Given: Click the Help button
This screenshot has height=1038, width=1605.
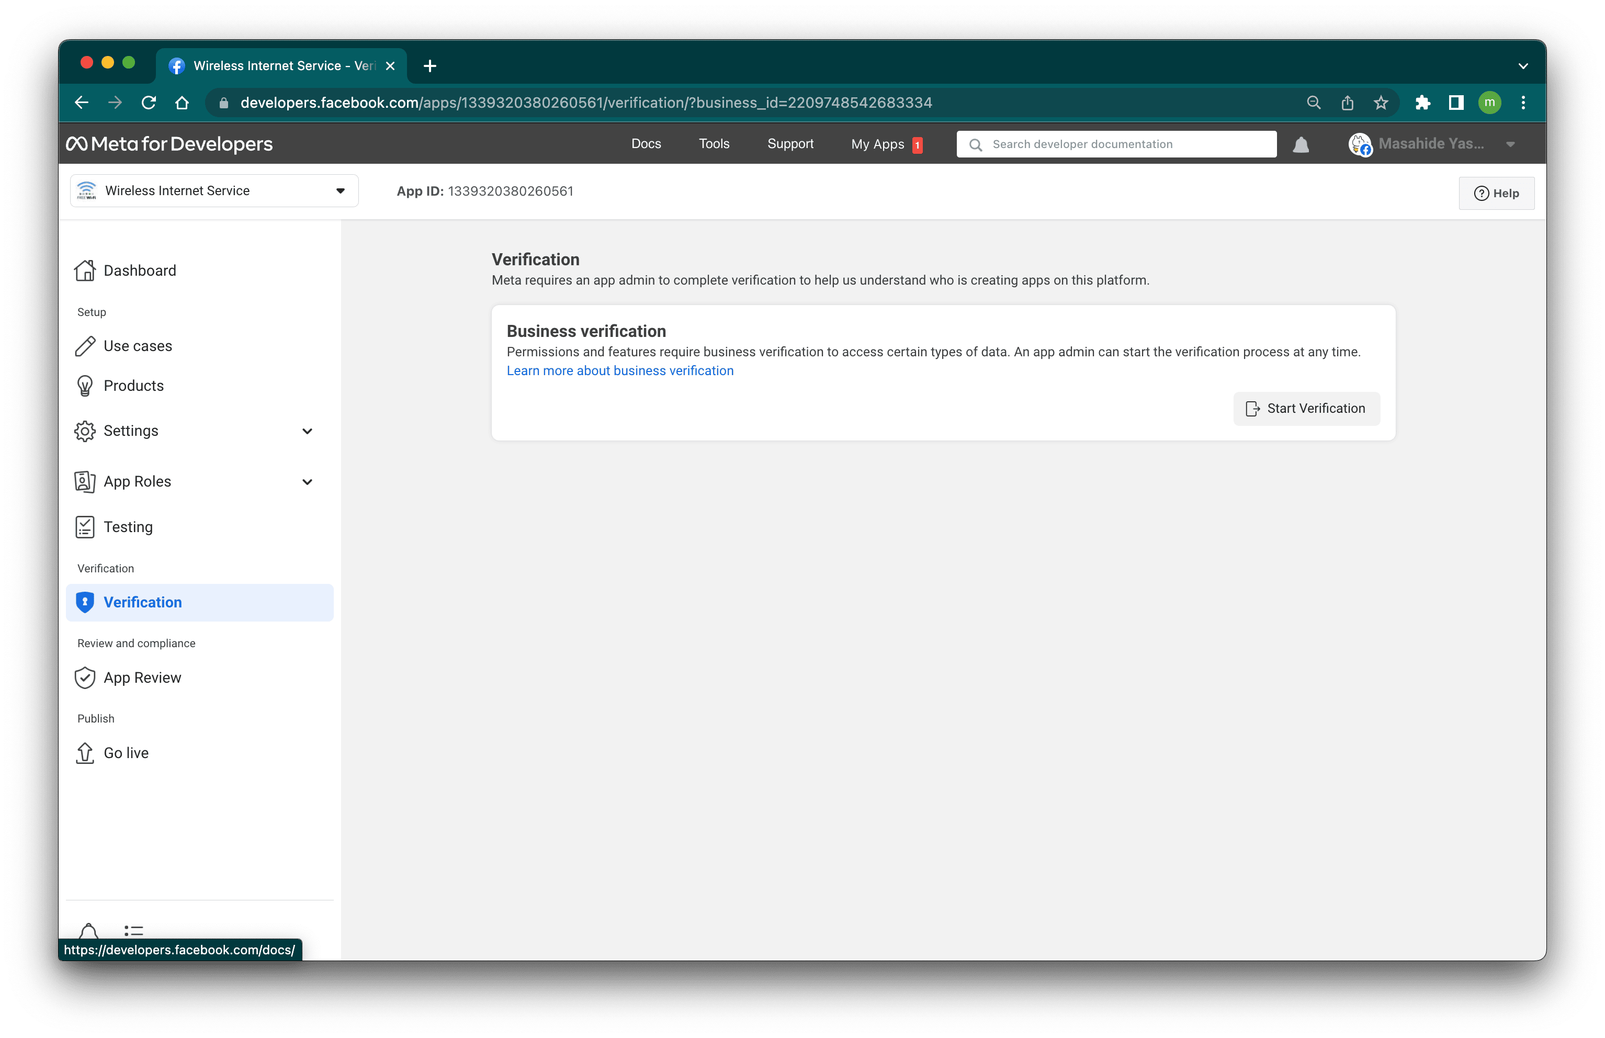Looking at the screenshot, I should pyautogui.click(x=1496, y=194).
